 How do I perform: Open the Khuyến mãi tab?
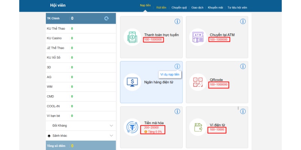click(x=215, y=7)
